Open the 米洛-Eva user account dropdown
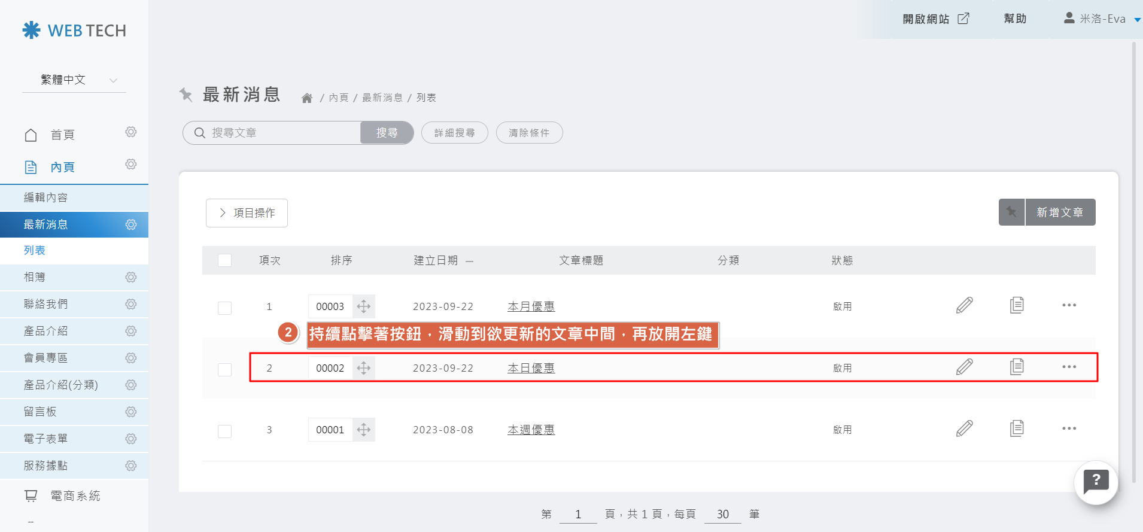This screenshot has width=1143, height=532. coord(1102,19)
